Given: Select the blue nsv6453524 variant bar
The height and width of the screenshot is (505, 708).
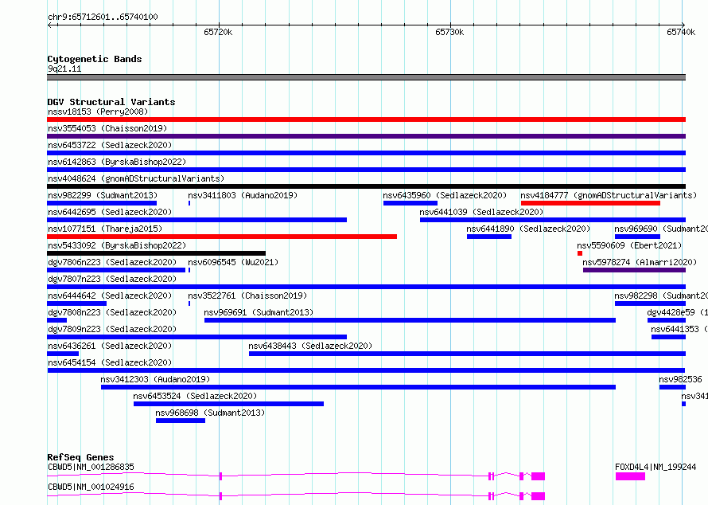Looking at the screenshot, I should pos(228,404).
